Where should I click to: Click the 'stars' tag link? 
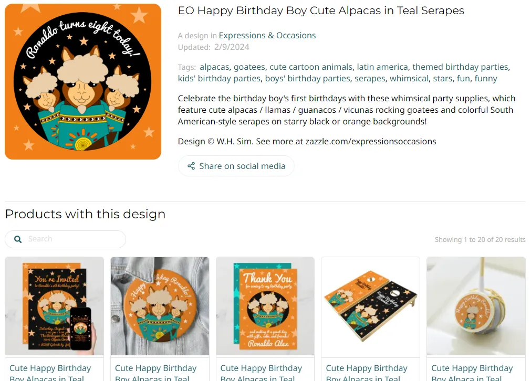pyautogui.click(x=442, y=79)
